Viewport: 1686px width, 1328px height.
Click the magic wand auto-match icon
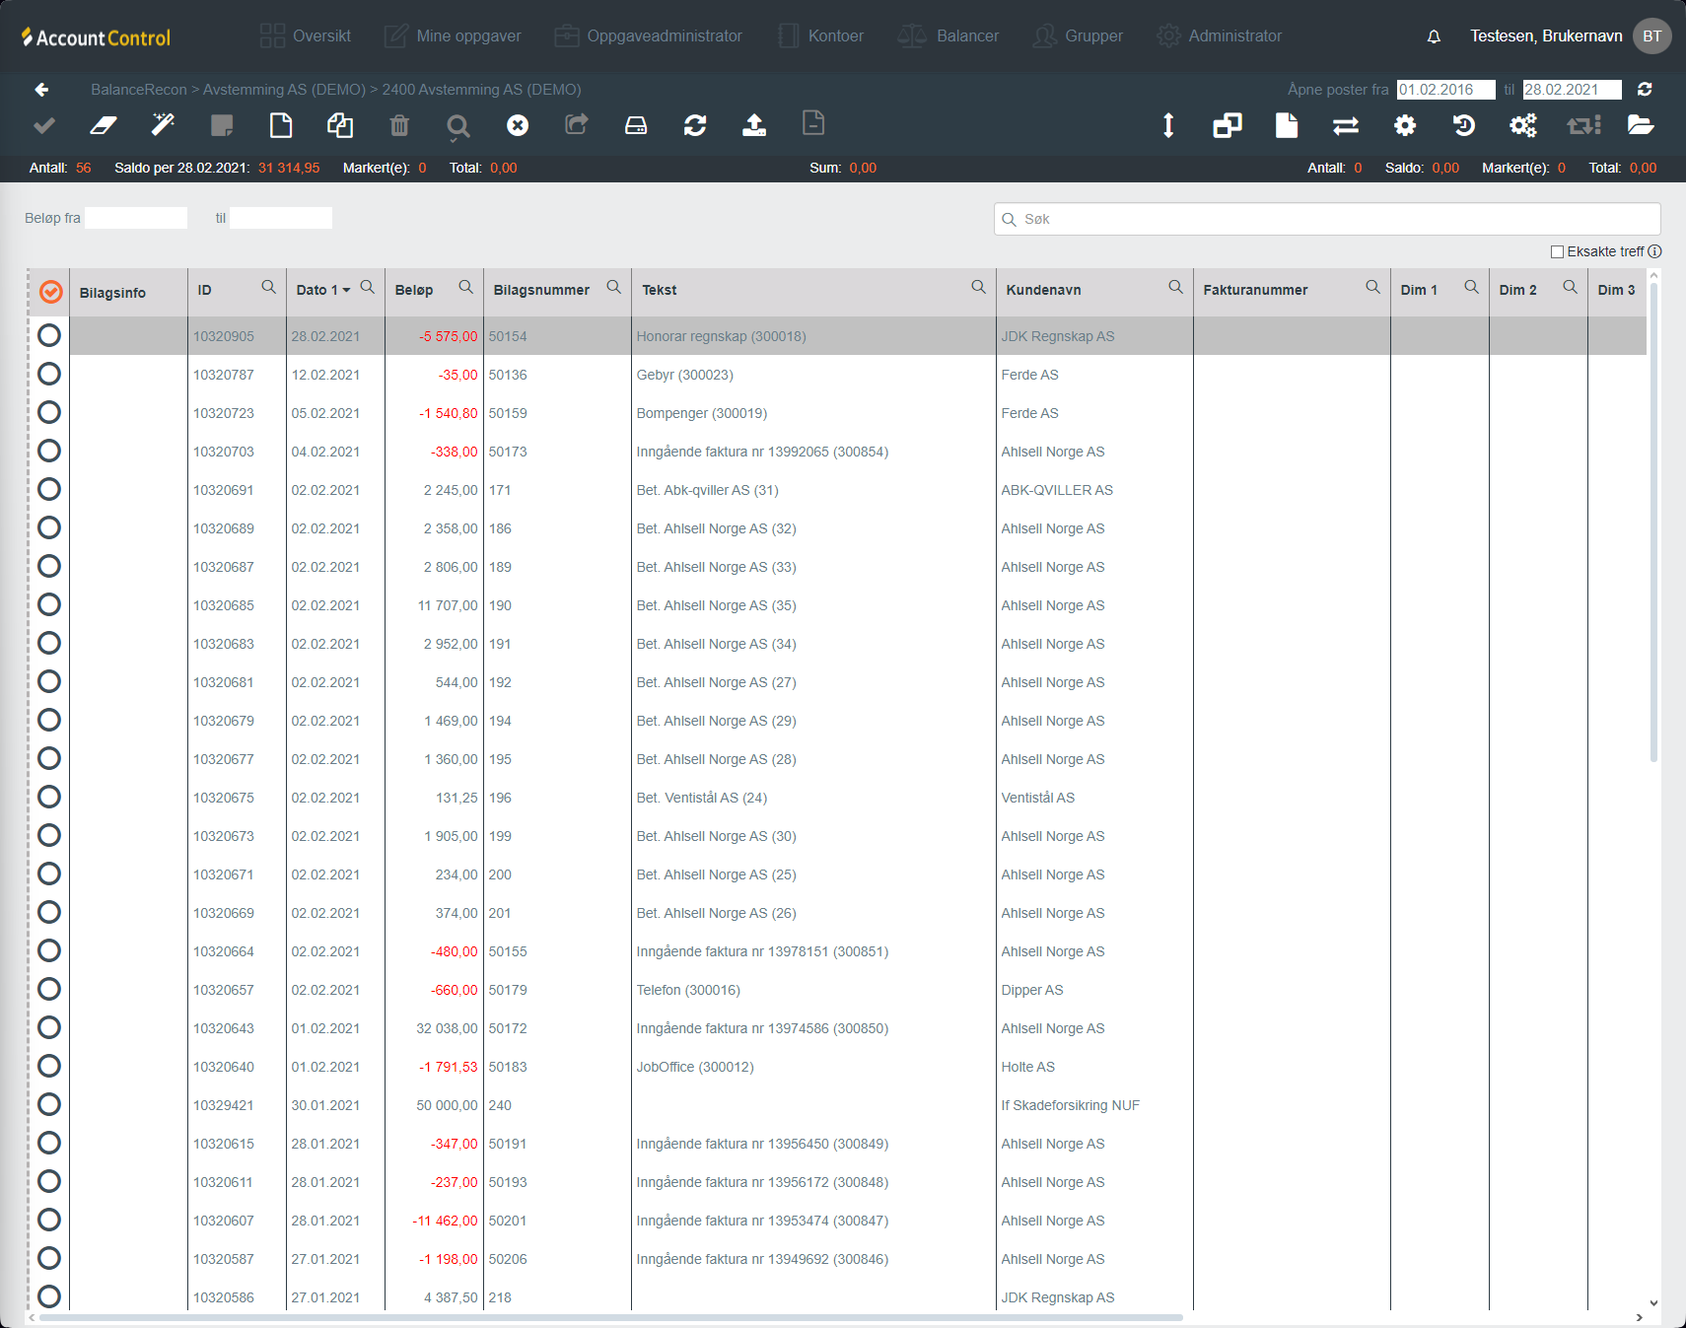point(163,125)
